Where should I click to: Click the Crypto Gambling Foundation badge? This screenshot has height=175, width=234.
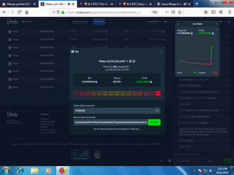click(80, 154)
